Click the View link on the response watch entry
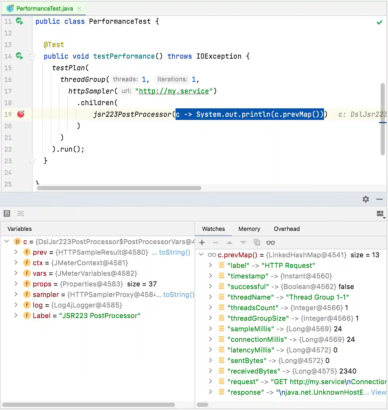The image size is (388, 410). coord(379,392)
